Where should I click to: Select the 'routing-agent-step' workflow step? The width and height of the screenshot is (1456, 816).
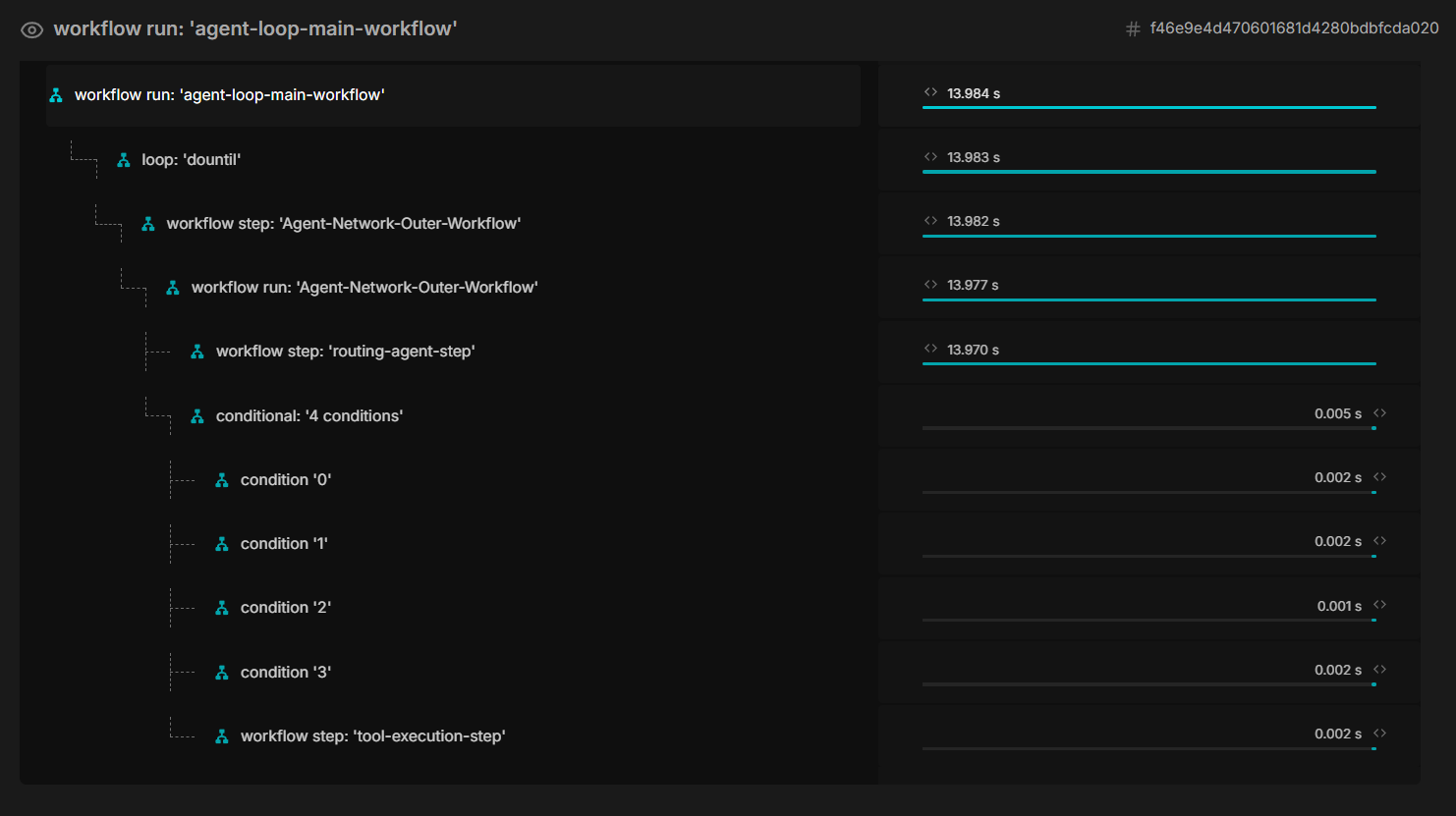click(345, 352)
